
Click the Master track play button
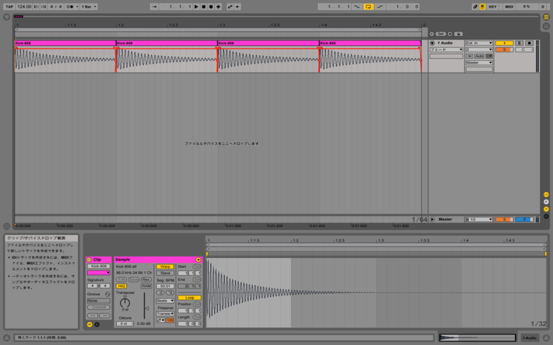[432, 219]
